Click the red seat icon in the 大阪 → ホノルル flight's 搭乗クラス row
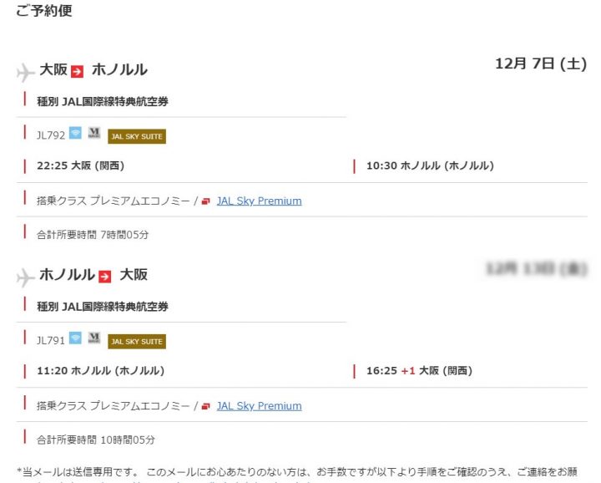 tap(206, 201)
